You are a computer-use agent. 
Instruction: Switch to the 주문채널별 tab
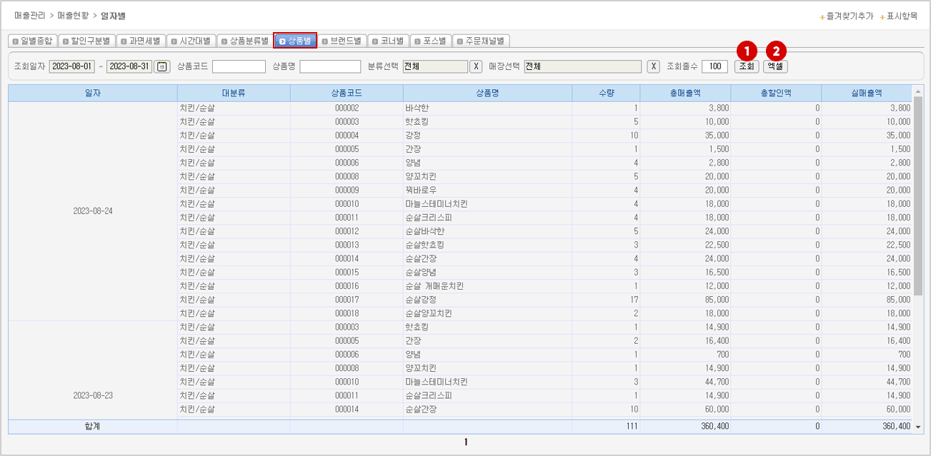[x=481, y=41]
